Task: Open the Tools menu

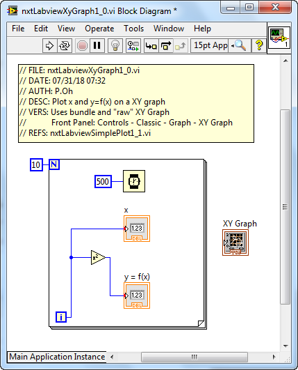Action: coord(133,29)
